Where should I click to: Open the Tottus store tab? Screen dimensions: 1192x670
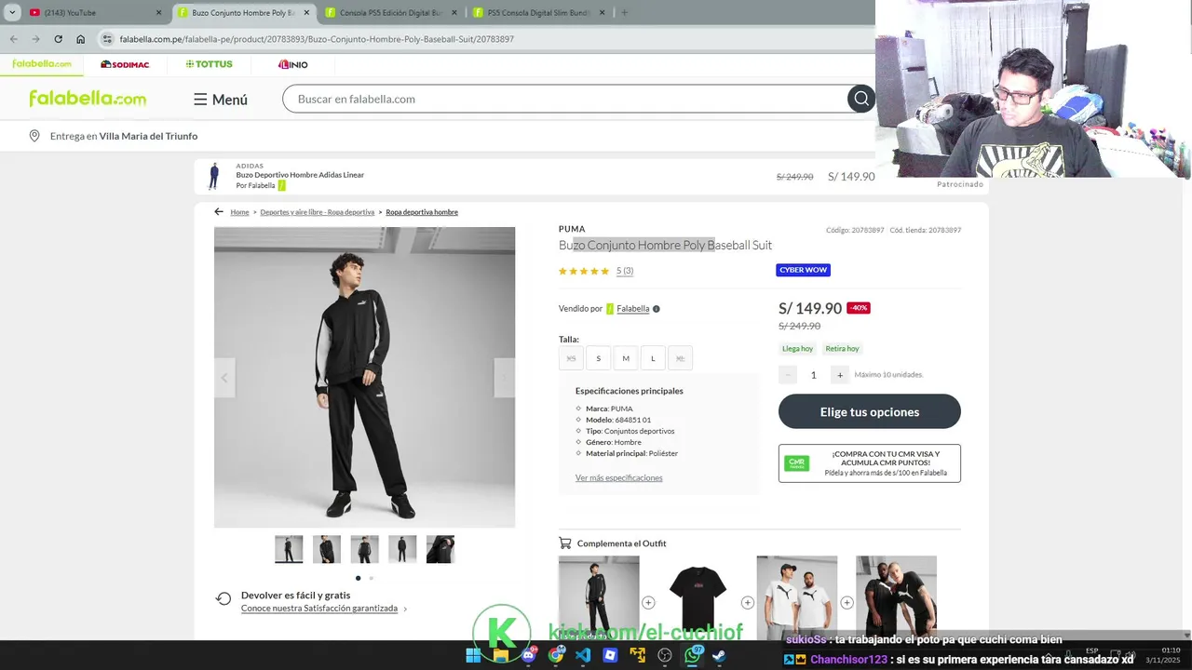coord(209,64)
